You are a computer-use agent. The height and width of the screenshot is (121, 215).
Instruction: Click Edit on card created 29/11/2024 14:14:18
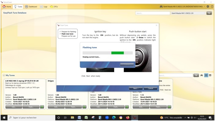click(x=99, y=107)
